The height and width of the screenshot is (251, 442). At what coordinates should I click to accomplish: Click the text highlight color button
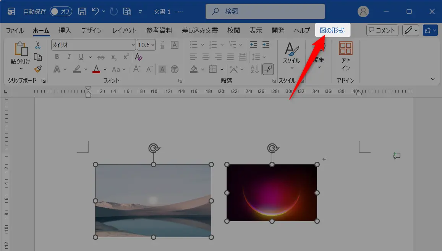tap(77, 69)
